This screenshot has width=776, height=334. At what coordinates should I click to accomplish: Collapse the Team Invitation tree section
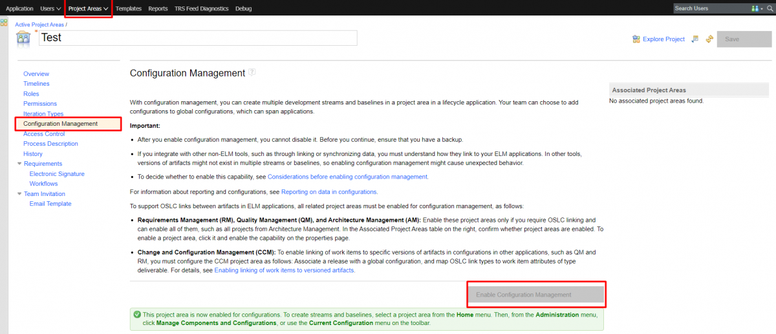(19, 193)
